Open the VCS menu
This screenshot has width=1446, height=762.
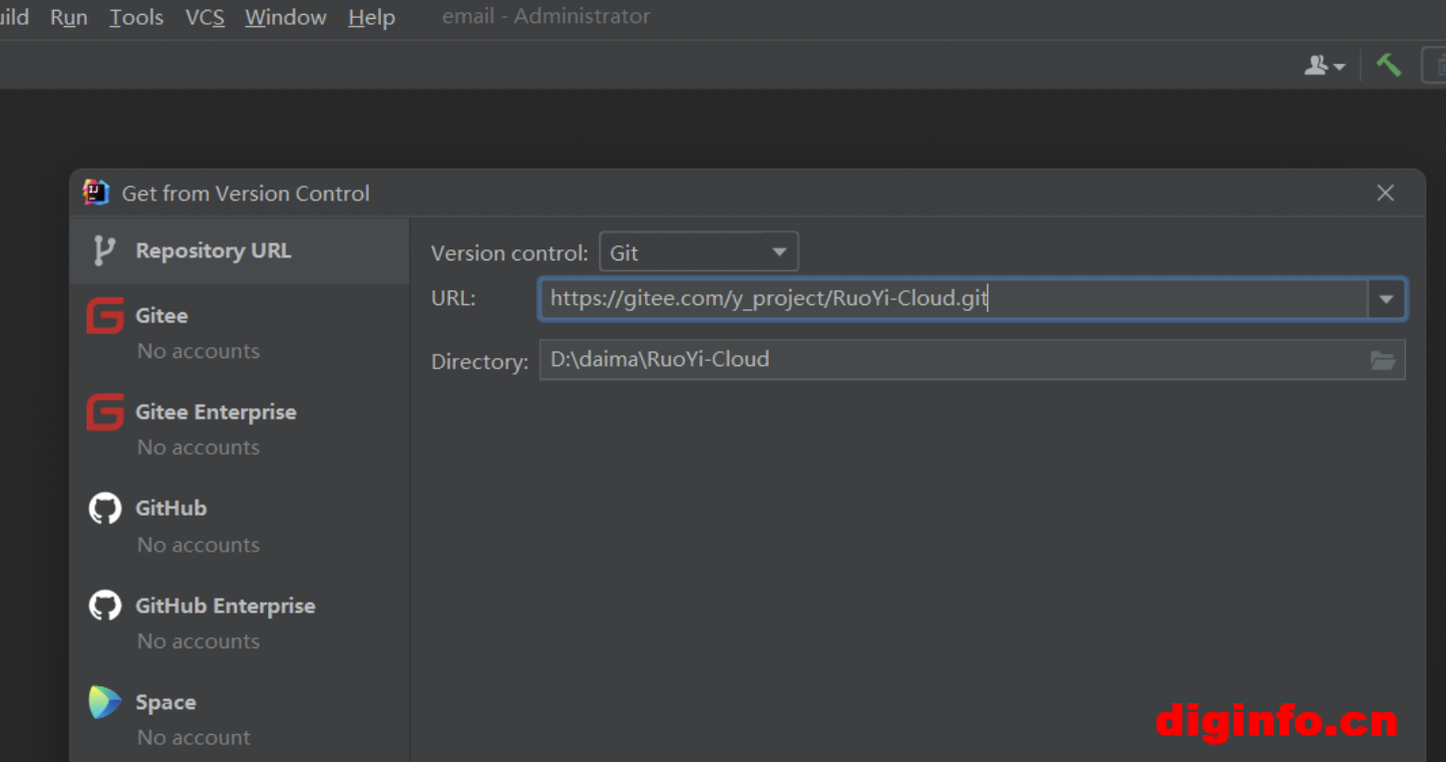[x=204, y=17]
